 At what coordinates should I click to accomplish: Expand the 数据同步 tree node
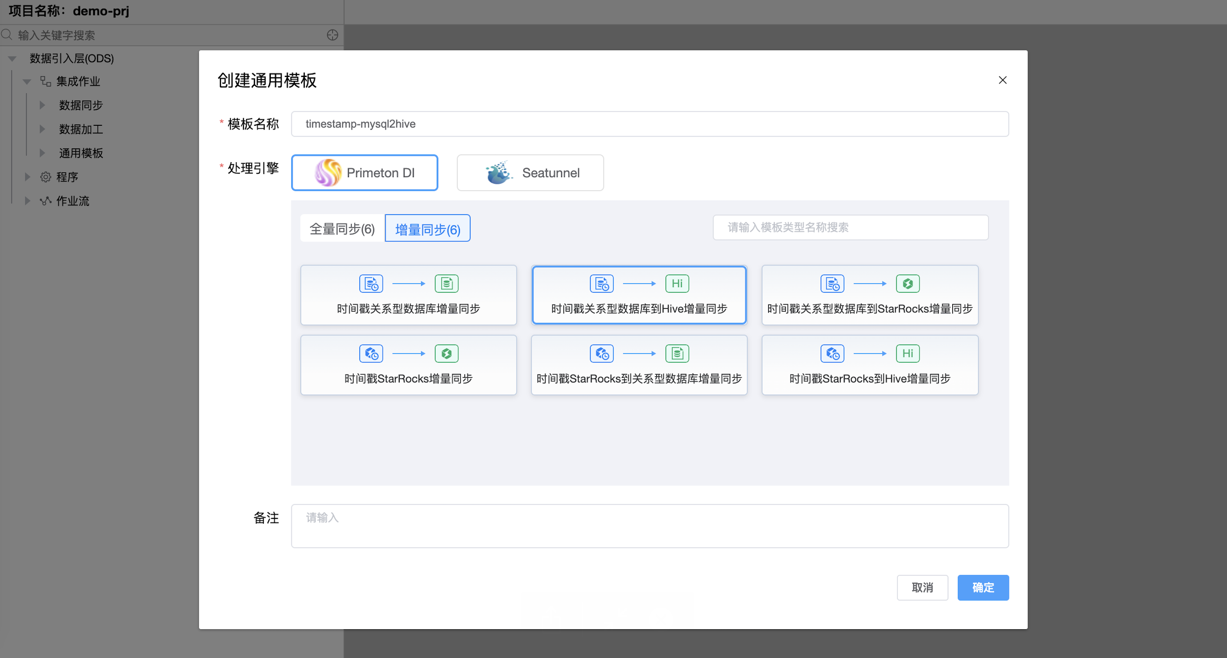[x=42, y=105]
